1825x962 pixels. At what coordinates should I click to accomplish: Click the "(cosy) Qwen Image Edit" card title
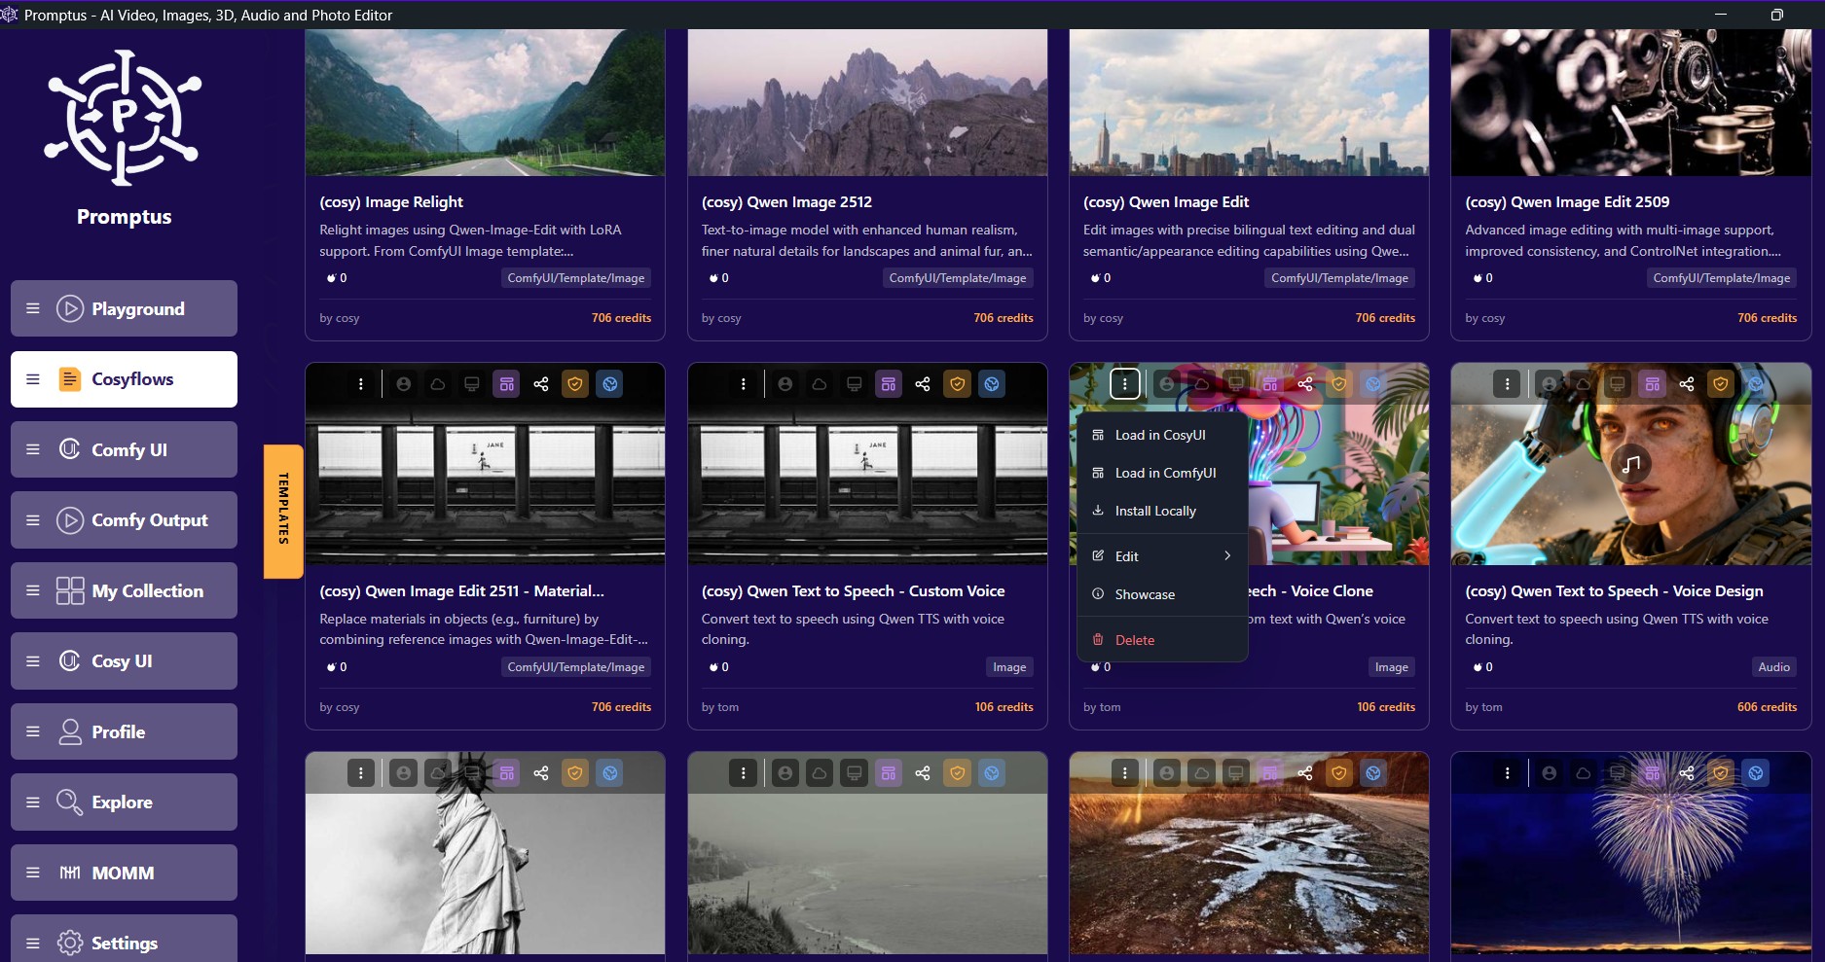click(1166, 201)
